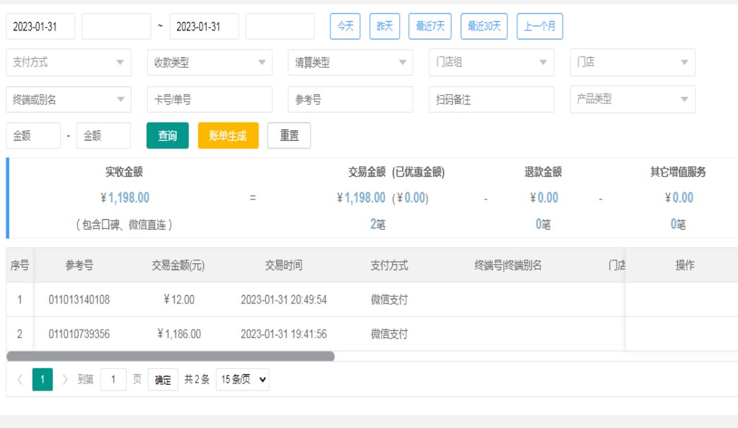
Task: Click the 今天 quick date button
Action: 345,26
